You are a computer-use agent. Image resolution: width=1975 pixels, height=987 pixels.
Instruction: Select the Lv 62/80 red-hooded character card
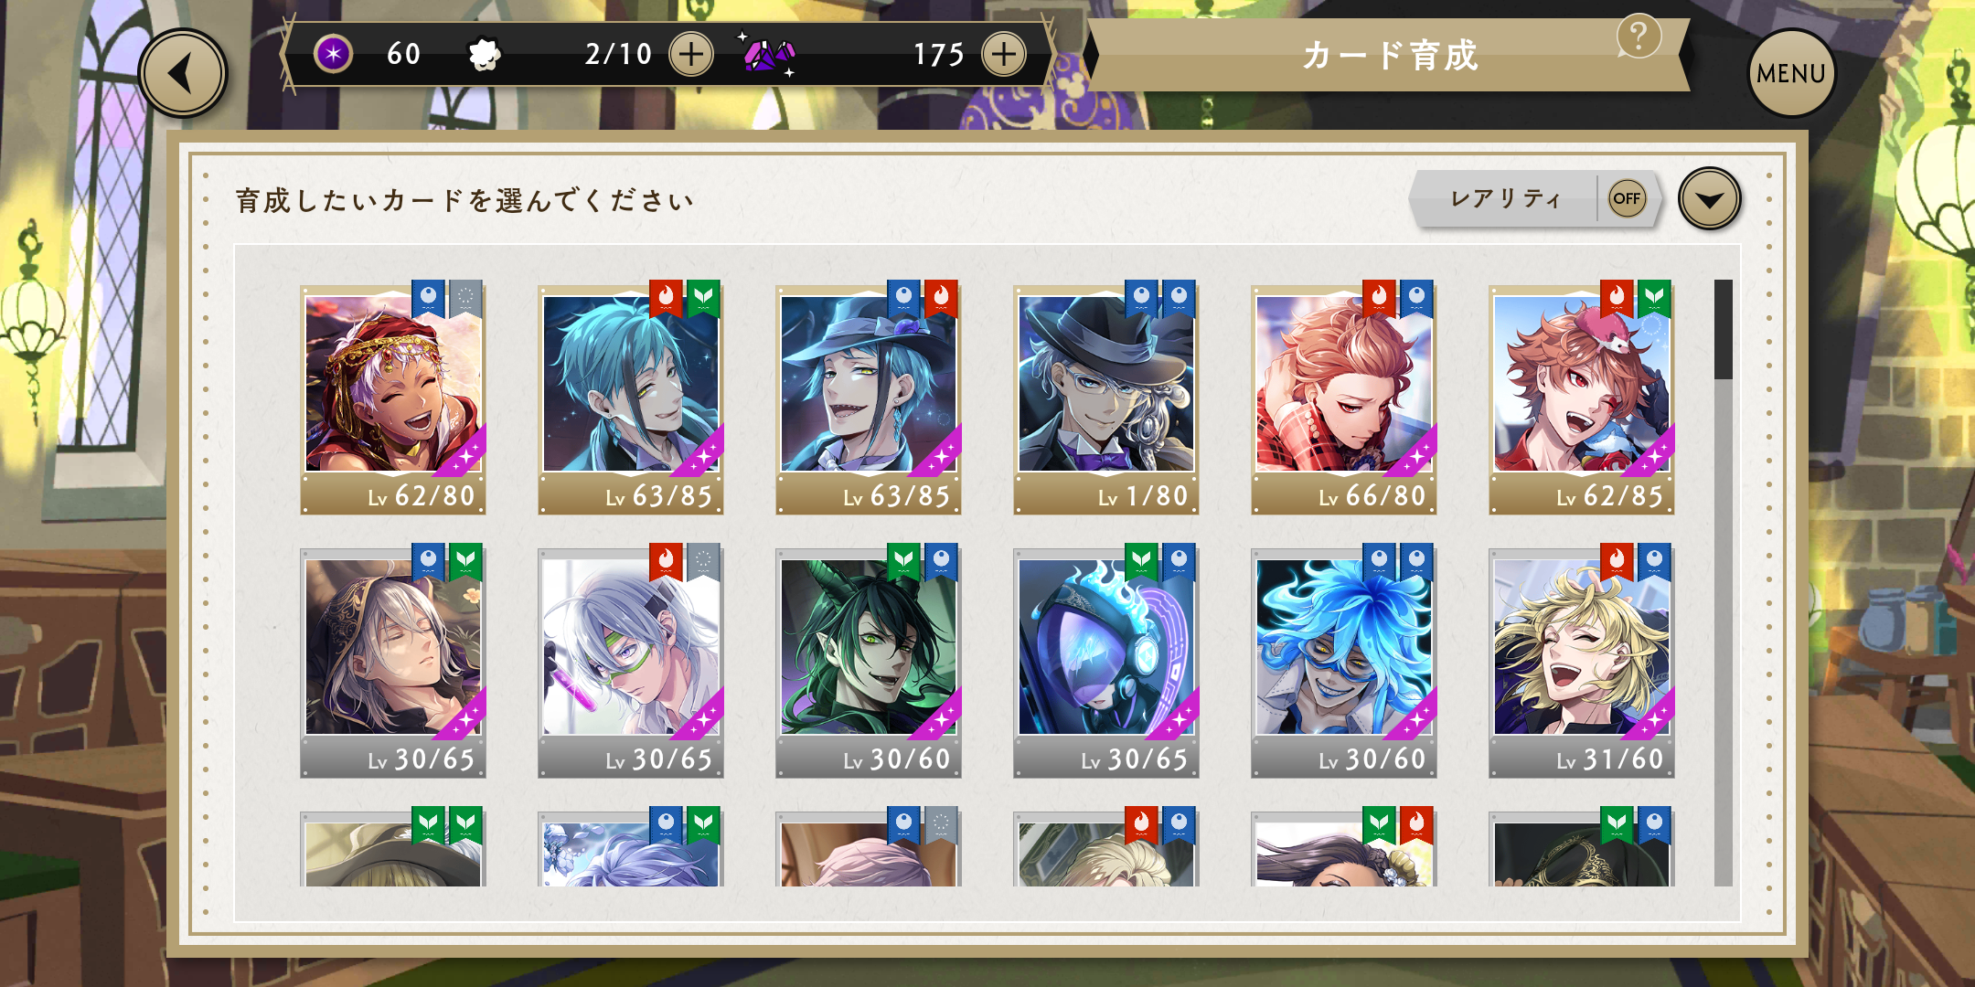click(393, 398)
